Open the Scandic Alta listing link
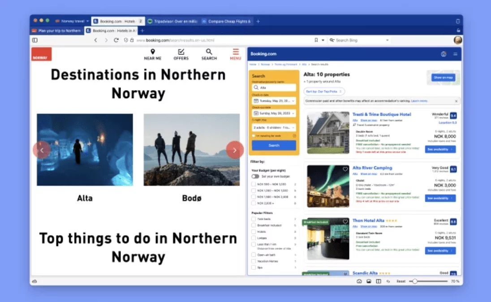 (x=365, y=273)
